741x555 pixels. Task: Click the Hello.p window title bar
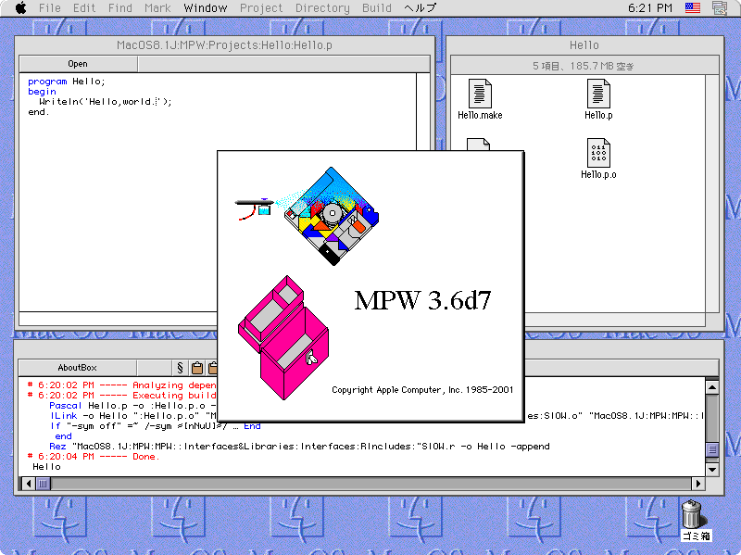(224, 44)
